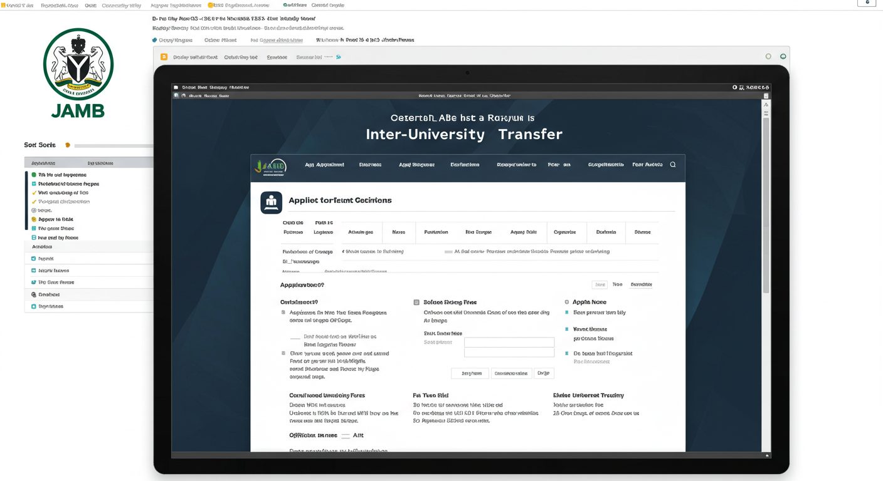Image resolution: width=883 pixels, height=481 pixels.
Task: Click the search magnifier in the site navigation bar
Action: click(673, 165)
